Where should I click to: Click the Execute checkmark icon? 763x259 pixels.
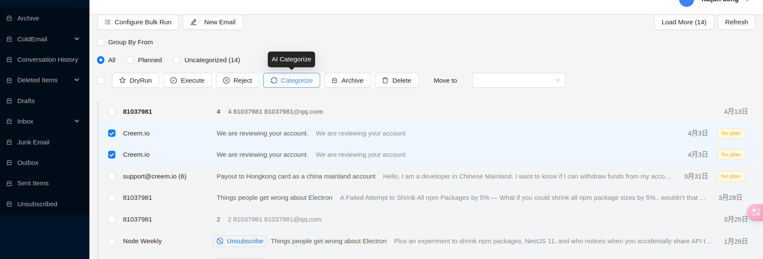[173, 81]
